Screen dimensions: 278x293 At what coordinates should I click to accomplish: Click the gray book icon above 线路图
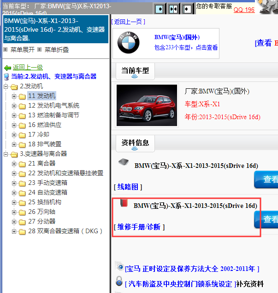coord(124,161)
